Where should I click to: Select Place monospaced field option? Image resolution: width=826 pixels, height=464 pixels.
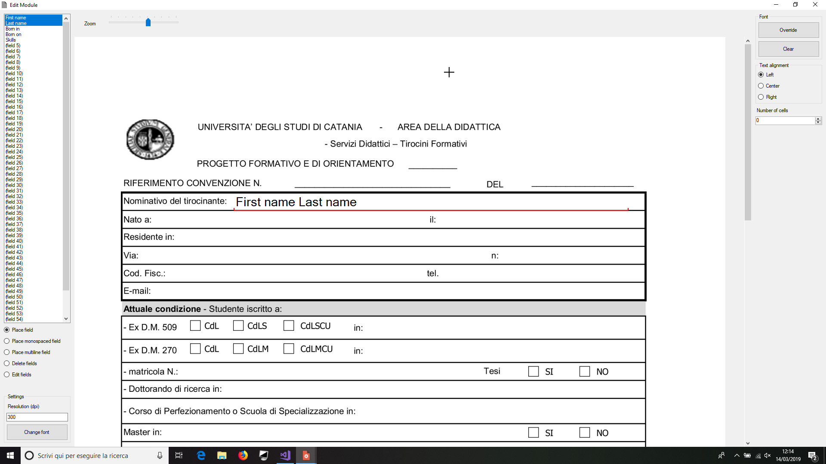tap(32, 341)
